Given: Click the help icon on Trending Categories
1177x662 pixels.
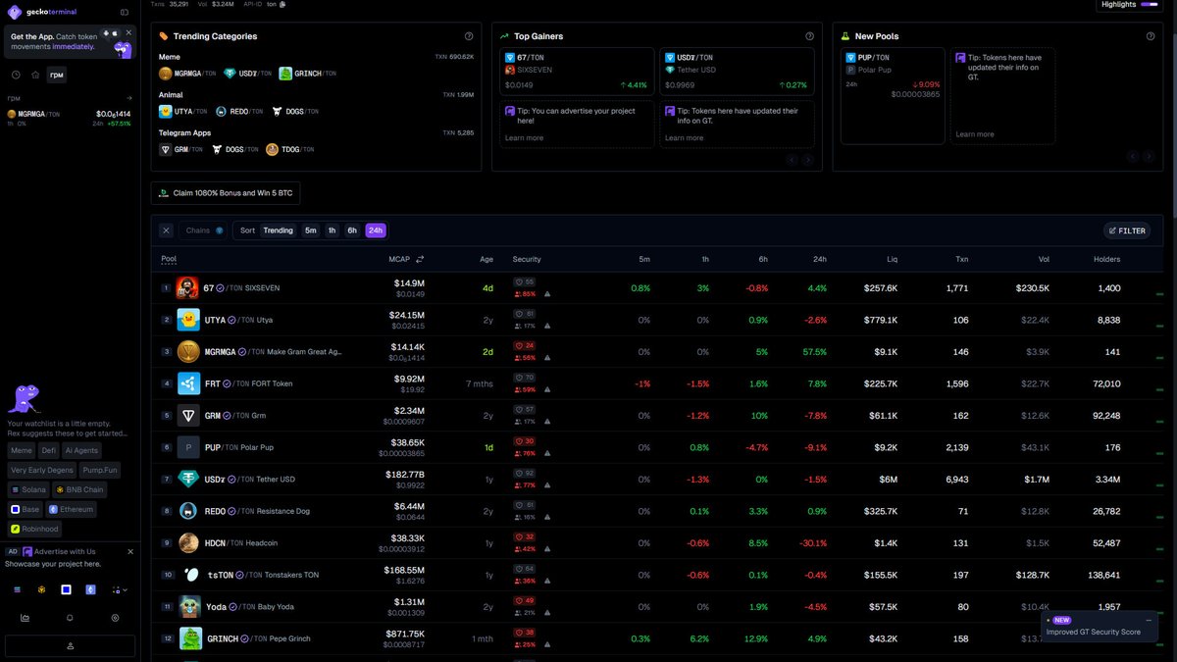Looking at the screenshot, I should (x=469, y=36).
